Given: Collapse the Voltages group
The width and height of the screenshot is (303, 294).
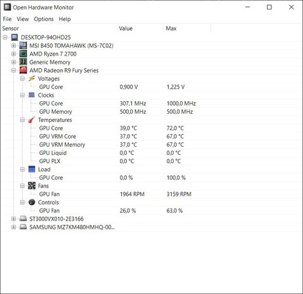Looking at the screenshot, I should pos(22,78).
